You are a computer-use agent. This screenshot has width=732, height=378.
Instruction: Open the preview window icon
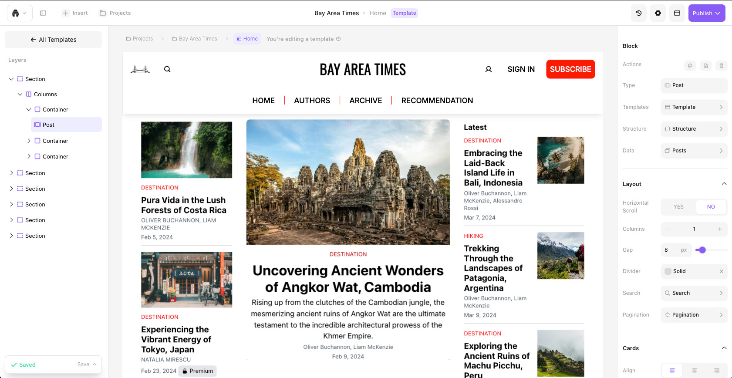tap(677, 13)
